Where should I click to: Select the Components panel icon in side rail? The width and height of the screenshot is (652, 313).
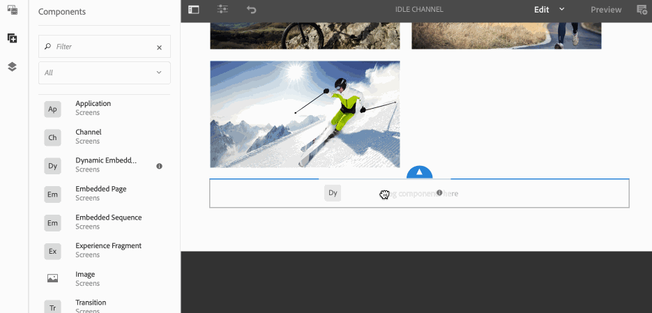tap(13, 38)
